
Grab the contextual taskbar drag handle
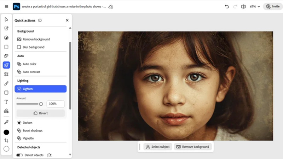(x=140, y=147)
